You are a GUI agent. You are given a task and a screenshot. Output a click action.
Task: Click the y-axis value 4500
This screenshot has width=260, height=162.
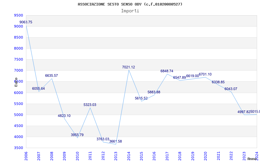click(x=19, y=126)
